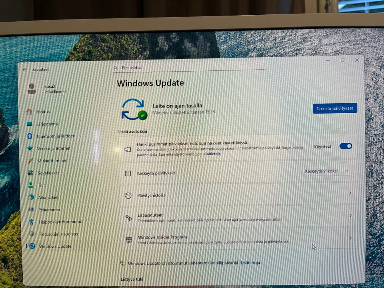Click the Lisäasetukset label

(150, 215)
